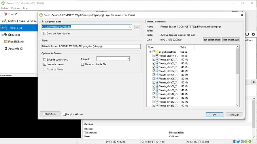
Task: Toggle Créer un Sous-dossier checkbox
Action: click(45, 33)
